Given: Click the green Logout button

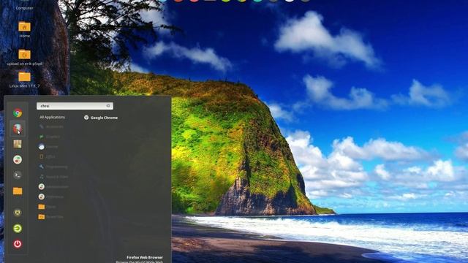Looking at the screenshot, I should 18,229.
